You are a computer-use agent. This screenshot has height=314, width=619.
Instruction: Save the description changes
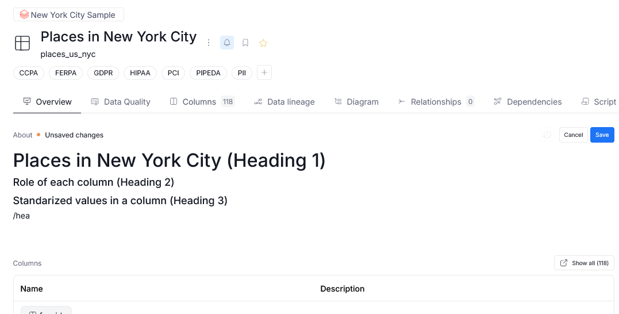point(602,135)
